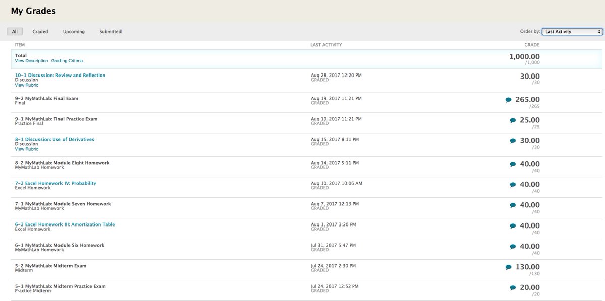Switch to the Upcoming filter tab

click(x=74, y=31)
